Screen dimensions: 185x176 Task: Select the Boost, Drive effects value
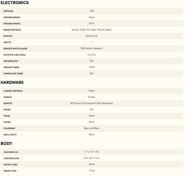(92, 36)
